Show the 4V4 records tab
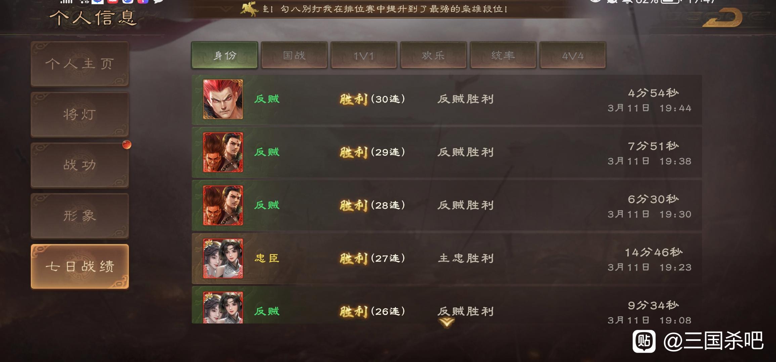Viewport: 776px width, 362px height. (573, 55)
